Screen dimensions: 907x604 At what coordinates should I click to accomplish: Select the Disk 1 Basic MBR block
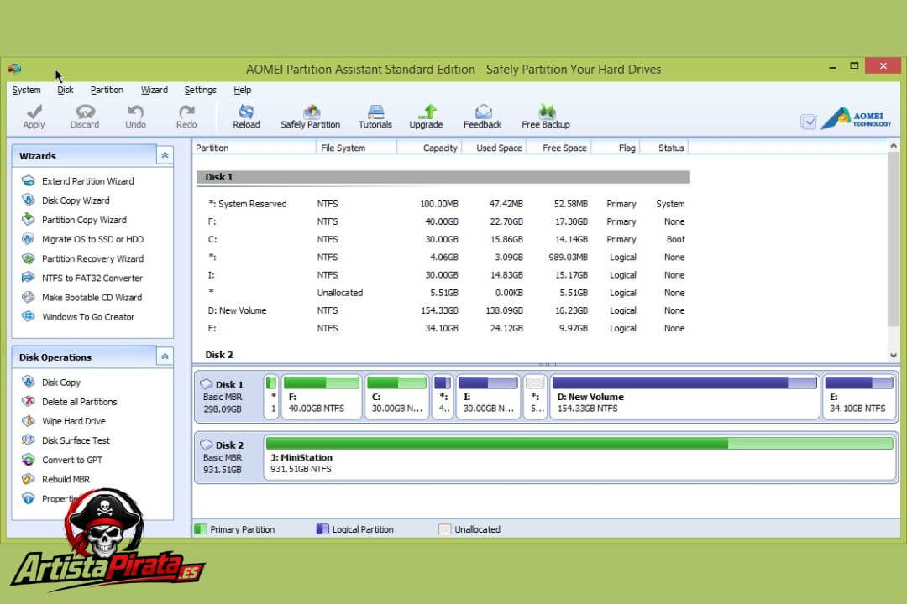pyautogui.click(x=229, y=397)
